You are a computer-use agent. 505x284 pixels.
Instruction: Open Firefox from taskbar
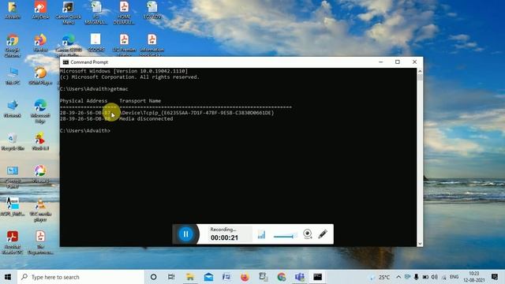245,277
